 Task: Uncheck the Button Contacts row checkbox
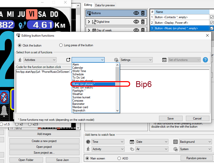(x=212, y=17)
